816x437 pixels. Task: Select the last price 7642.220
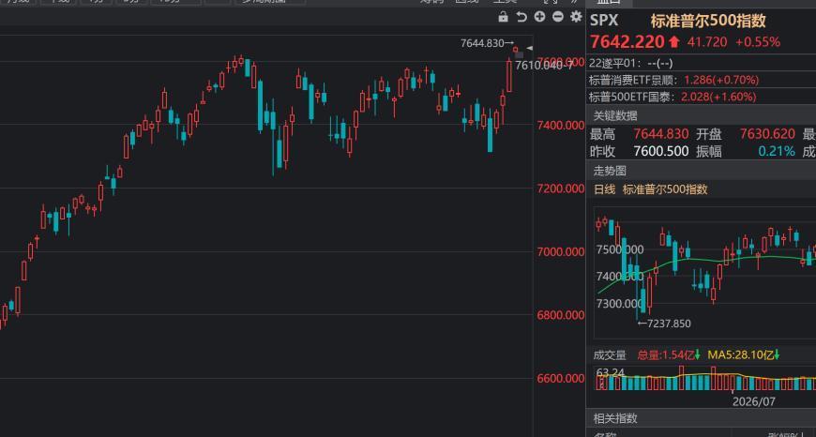(627, 42)
